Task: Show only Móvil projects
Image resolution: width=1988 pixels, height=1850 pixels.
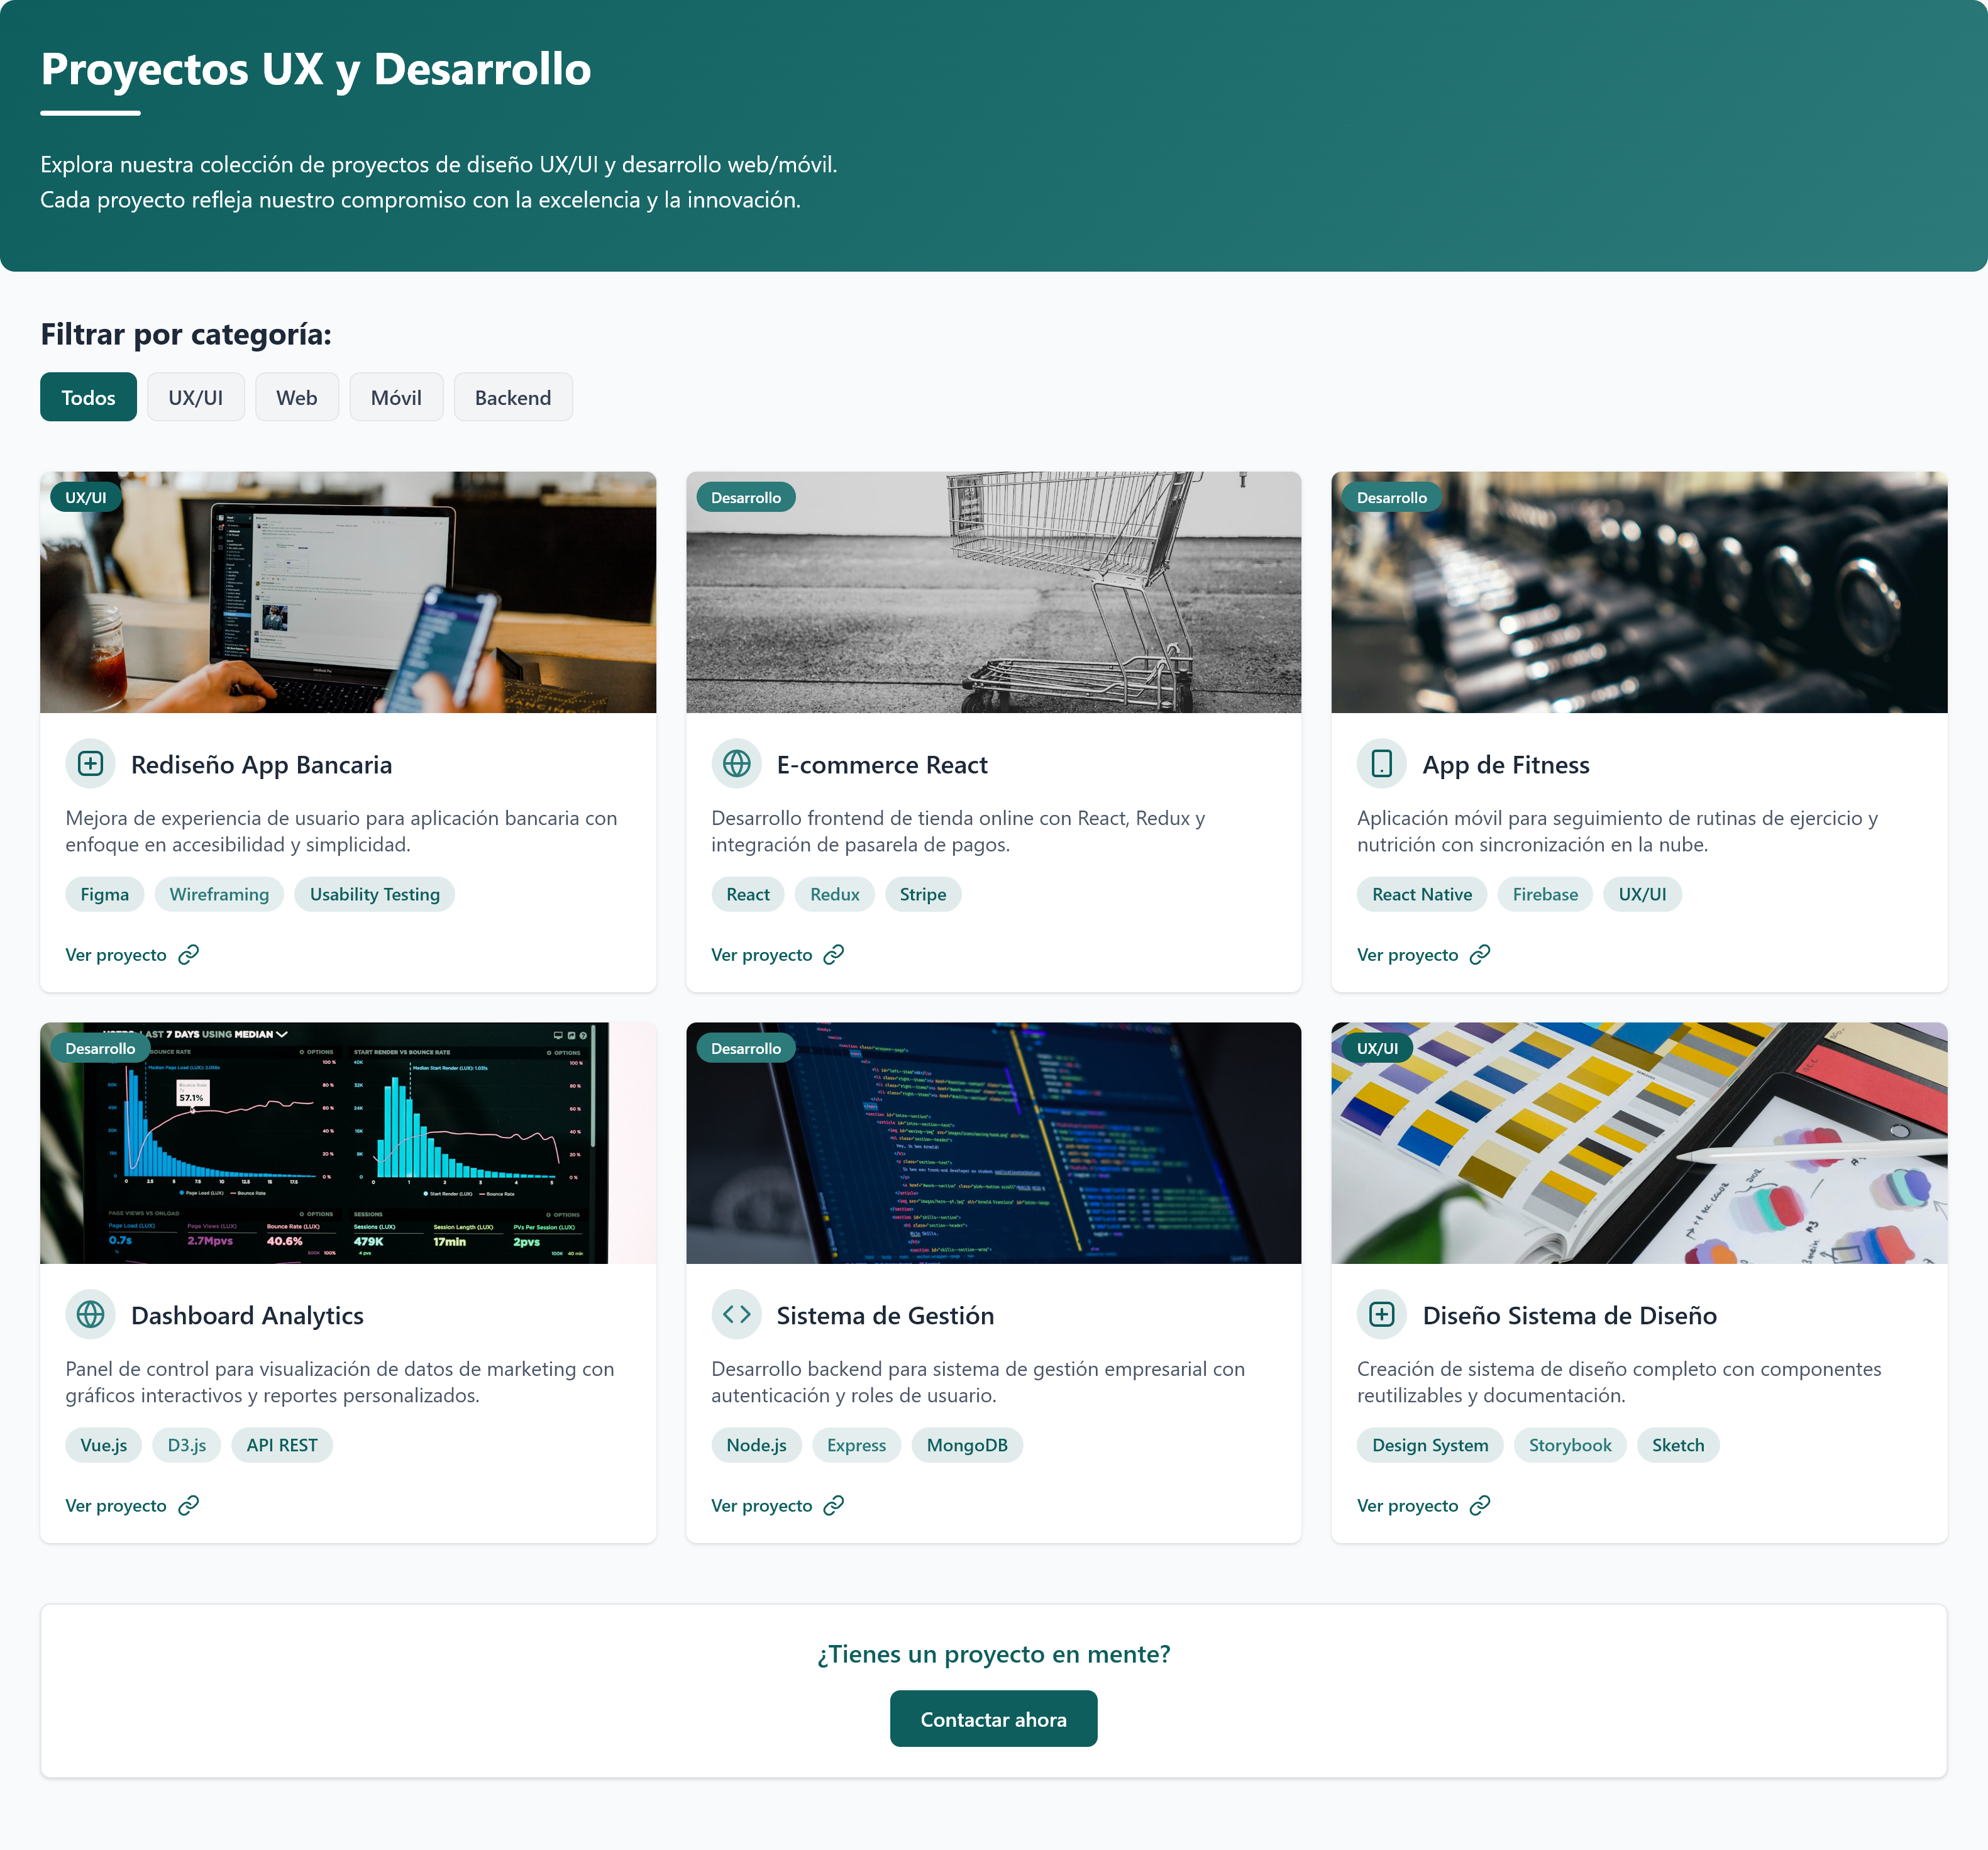Action: (396, 397)
